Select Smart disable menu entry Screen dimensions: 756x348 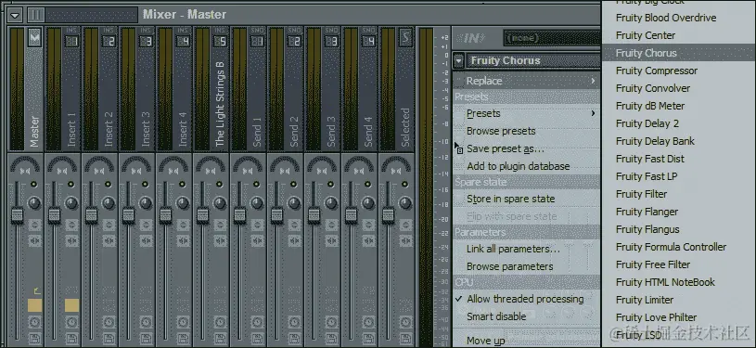tap(527, 316)
